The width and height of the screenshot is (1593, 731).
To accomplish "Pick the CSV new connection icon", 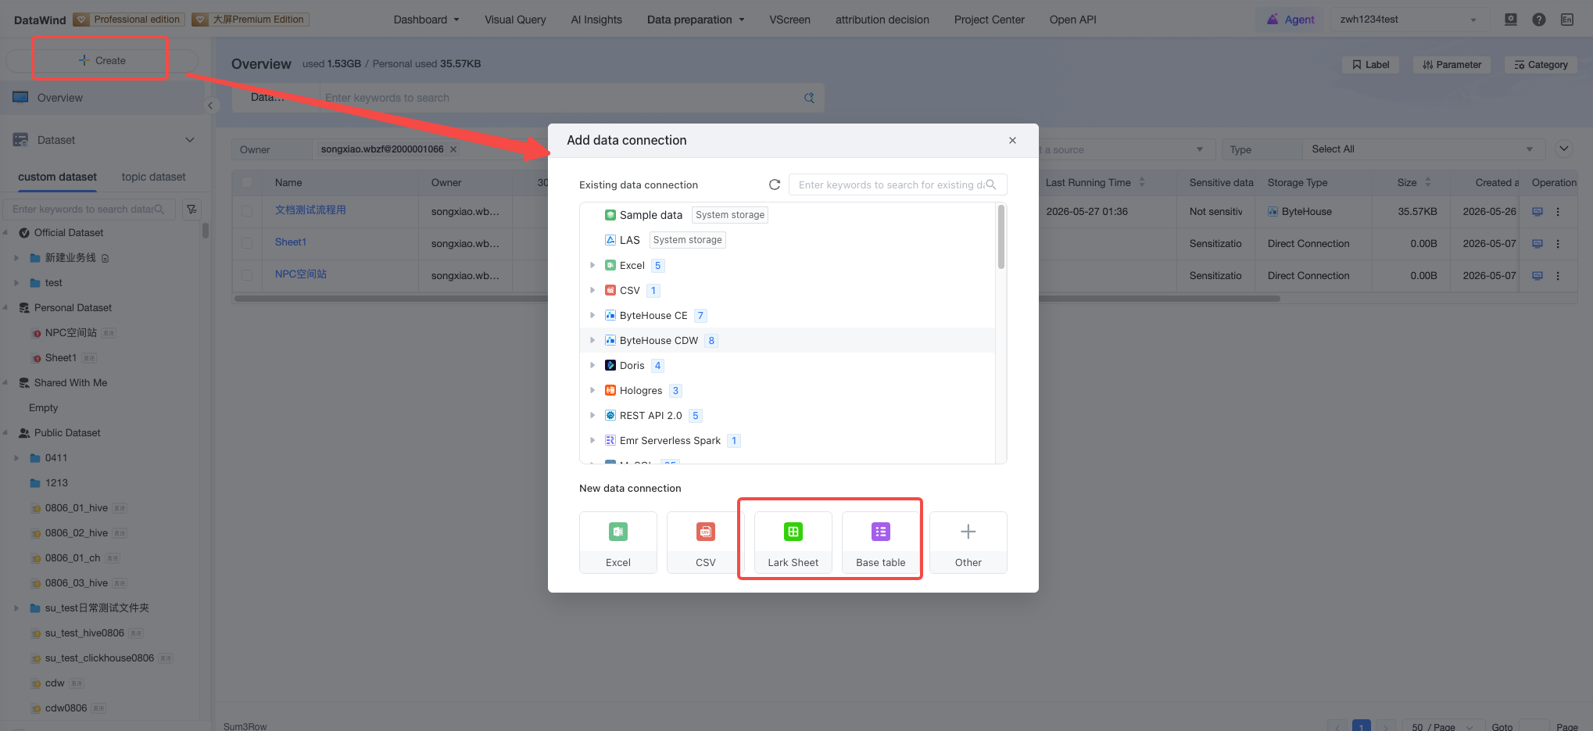I will pyautogui.click(x=705, y=532).
